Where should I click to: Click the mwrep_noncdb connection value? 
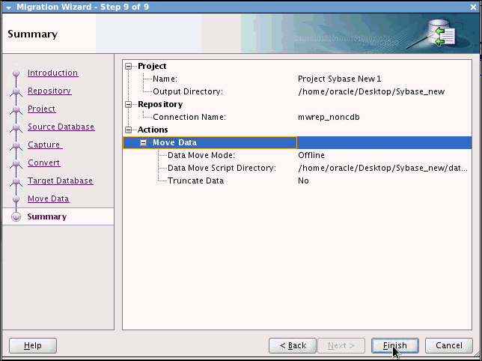[x=329, y=117]
